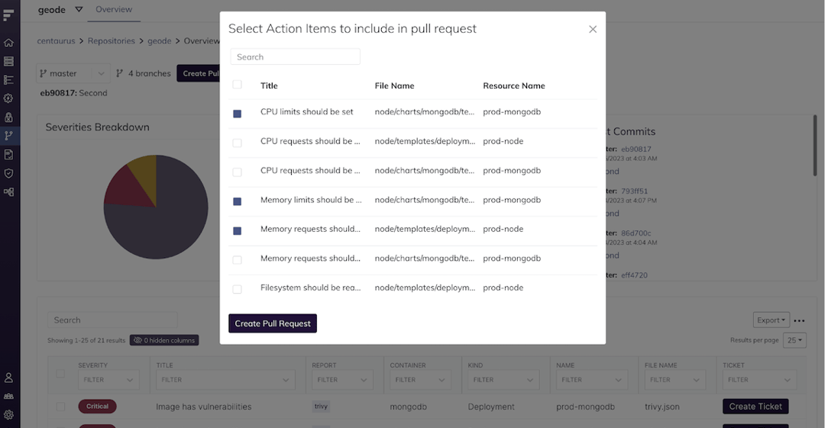Open the user profile sidebar icon
Screen dimensions: 831x428
coord(8,378)
